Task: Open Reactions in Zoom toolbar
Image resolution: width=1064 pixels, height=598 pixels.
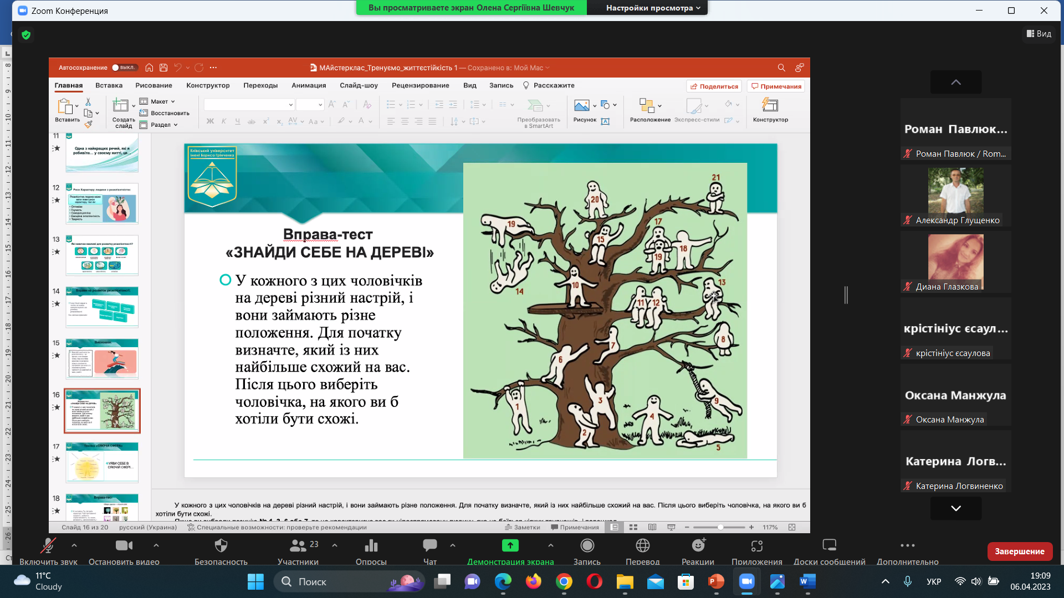Action: tap(698, 547)
